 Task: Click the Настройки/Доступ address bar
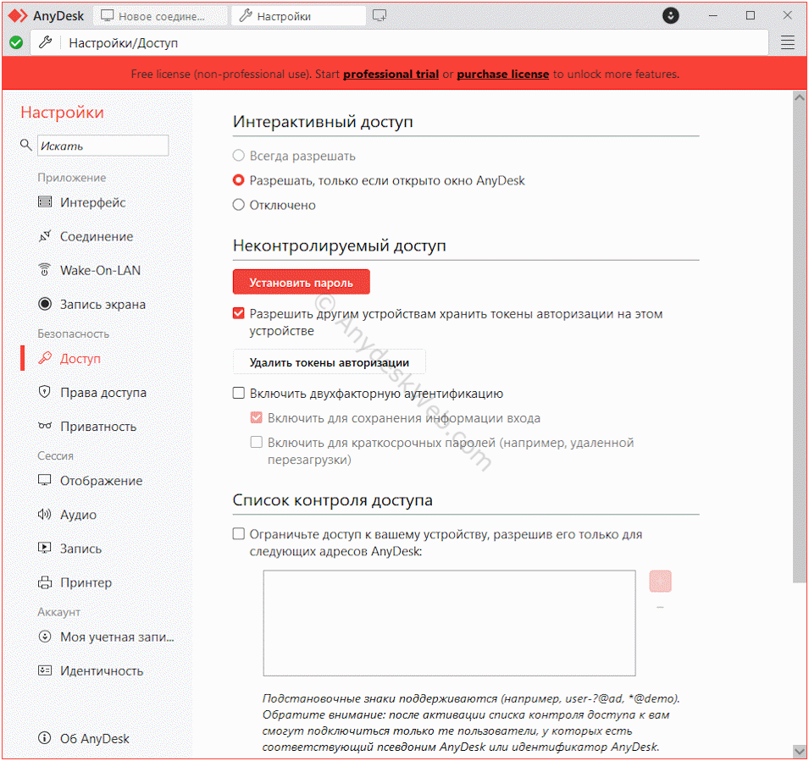pyautogui.click(x=399, y=43)
